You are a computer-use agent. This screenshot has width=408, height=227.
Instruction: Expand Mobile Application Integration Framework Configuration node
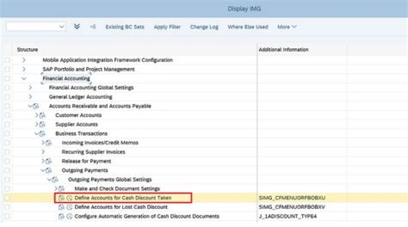coord(24,60)
